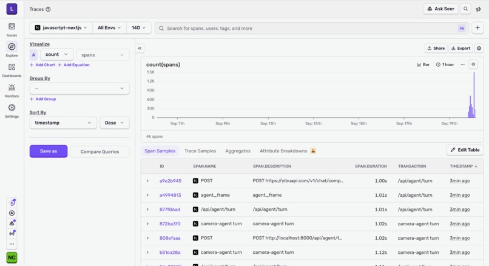The width and height of the screenshot is (489, 266).
Task: Sort by the TIMESTAMP column header
Action: click(x=464, y=166)
